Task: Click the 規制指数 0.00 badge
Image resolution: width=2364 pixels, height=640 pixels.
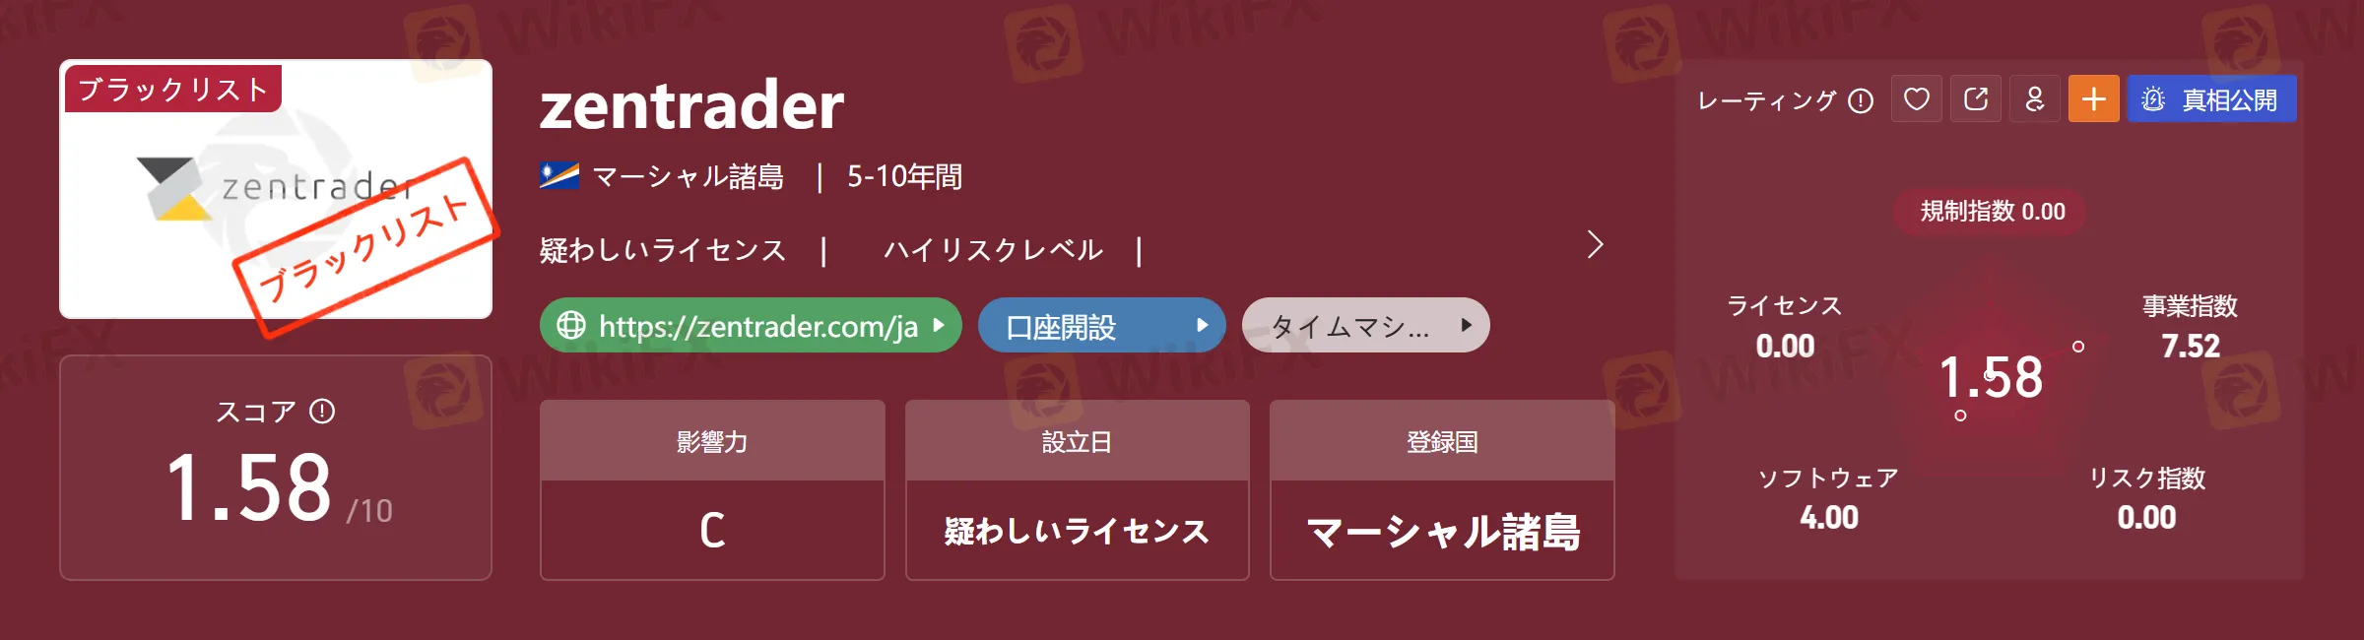Action: [1992, 212]
